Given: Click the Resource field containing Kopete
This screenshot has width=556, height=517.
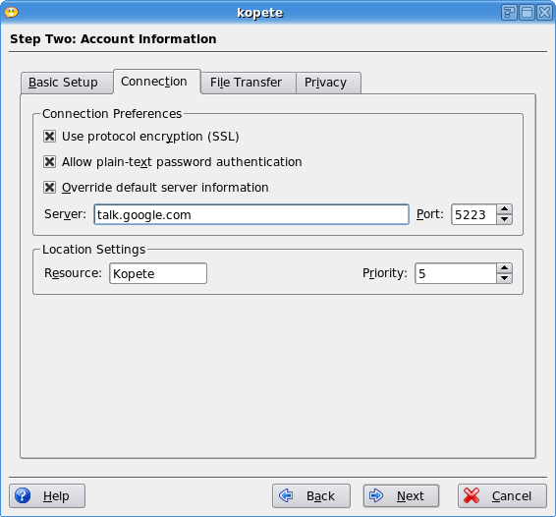Looking at the screenshot, I should (x=158, y=273).
